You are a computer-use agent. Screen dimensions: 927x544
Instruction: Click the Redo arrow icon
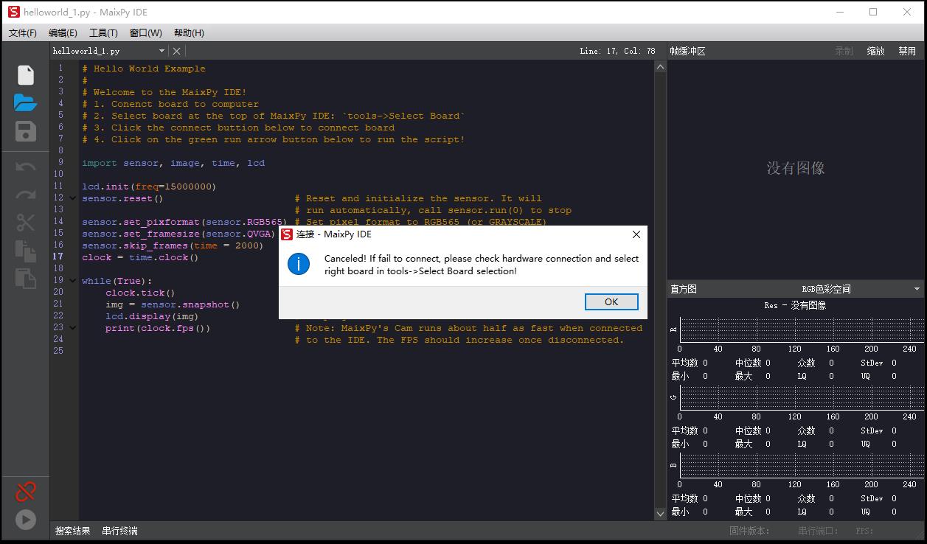(x=26, y=195)
